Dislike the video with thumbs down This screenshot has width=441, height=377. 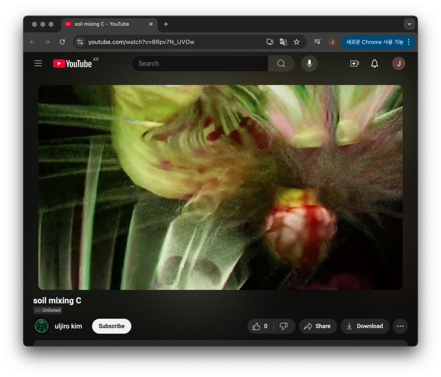click(x=284, y=326)
